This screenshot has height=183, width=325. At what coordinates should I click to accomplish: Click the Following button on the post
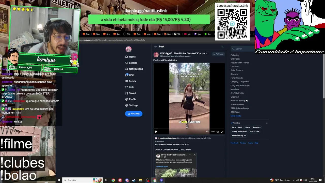coord(218,54)
